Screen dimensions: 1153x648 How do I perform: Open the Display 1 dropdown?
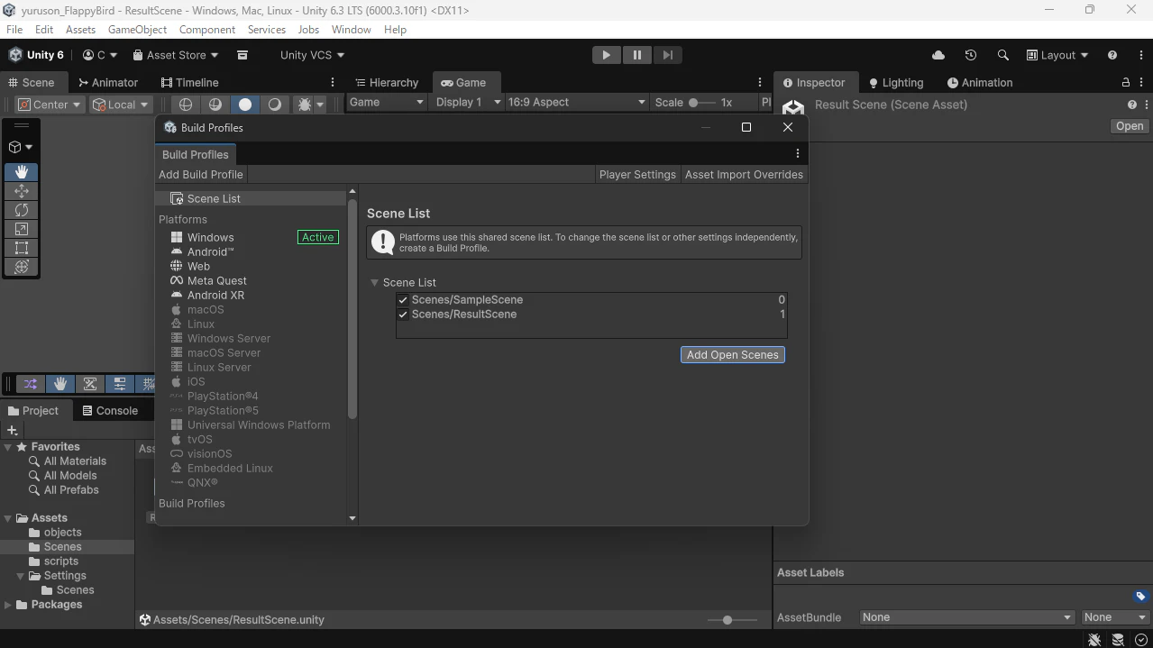click(x=468, y=102)
